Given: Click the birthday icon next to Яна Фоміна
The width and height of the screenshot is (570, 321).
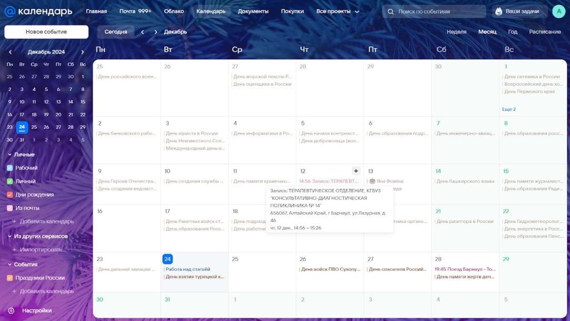Looking at the screenshot, I should pos(372,181).
